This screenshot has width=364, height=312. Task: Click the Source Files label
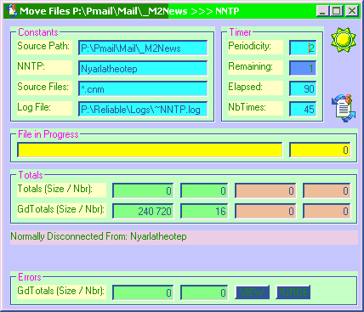pyautogui.click(x=43, y=87)
